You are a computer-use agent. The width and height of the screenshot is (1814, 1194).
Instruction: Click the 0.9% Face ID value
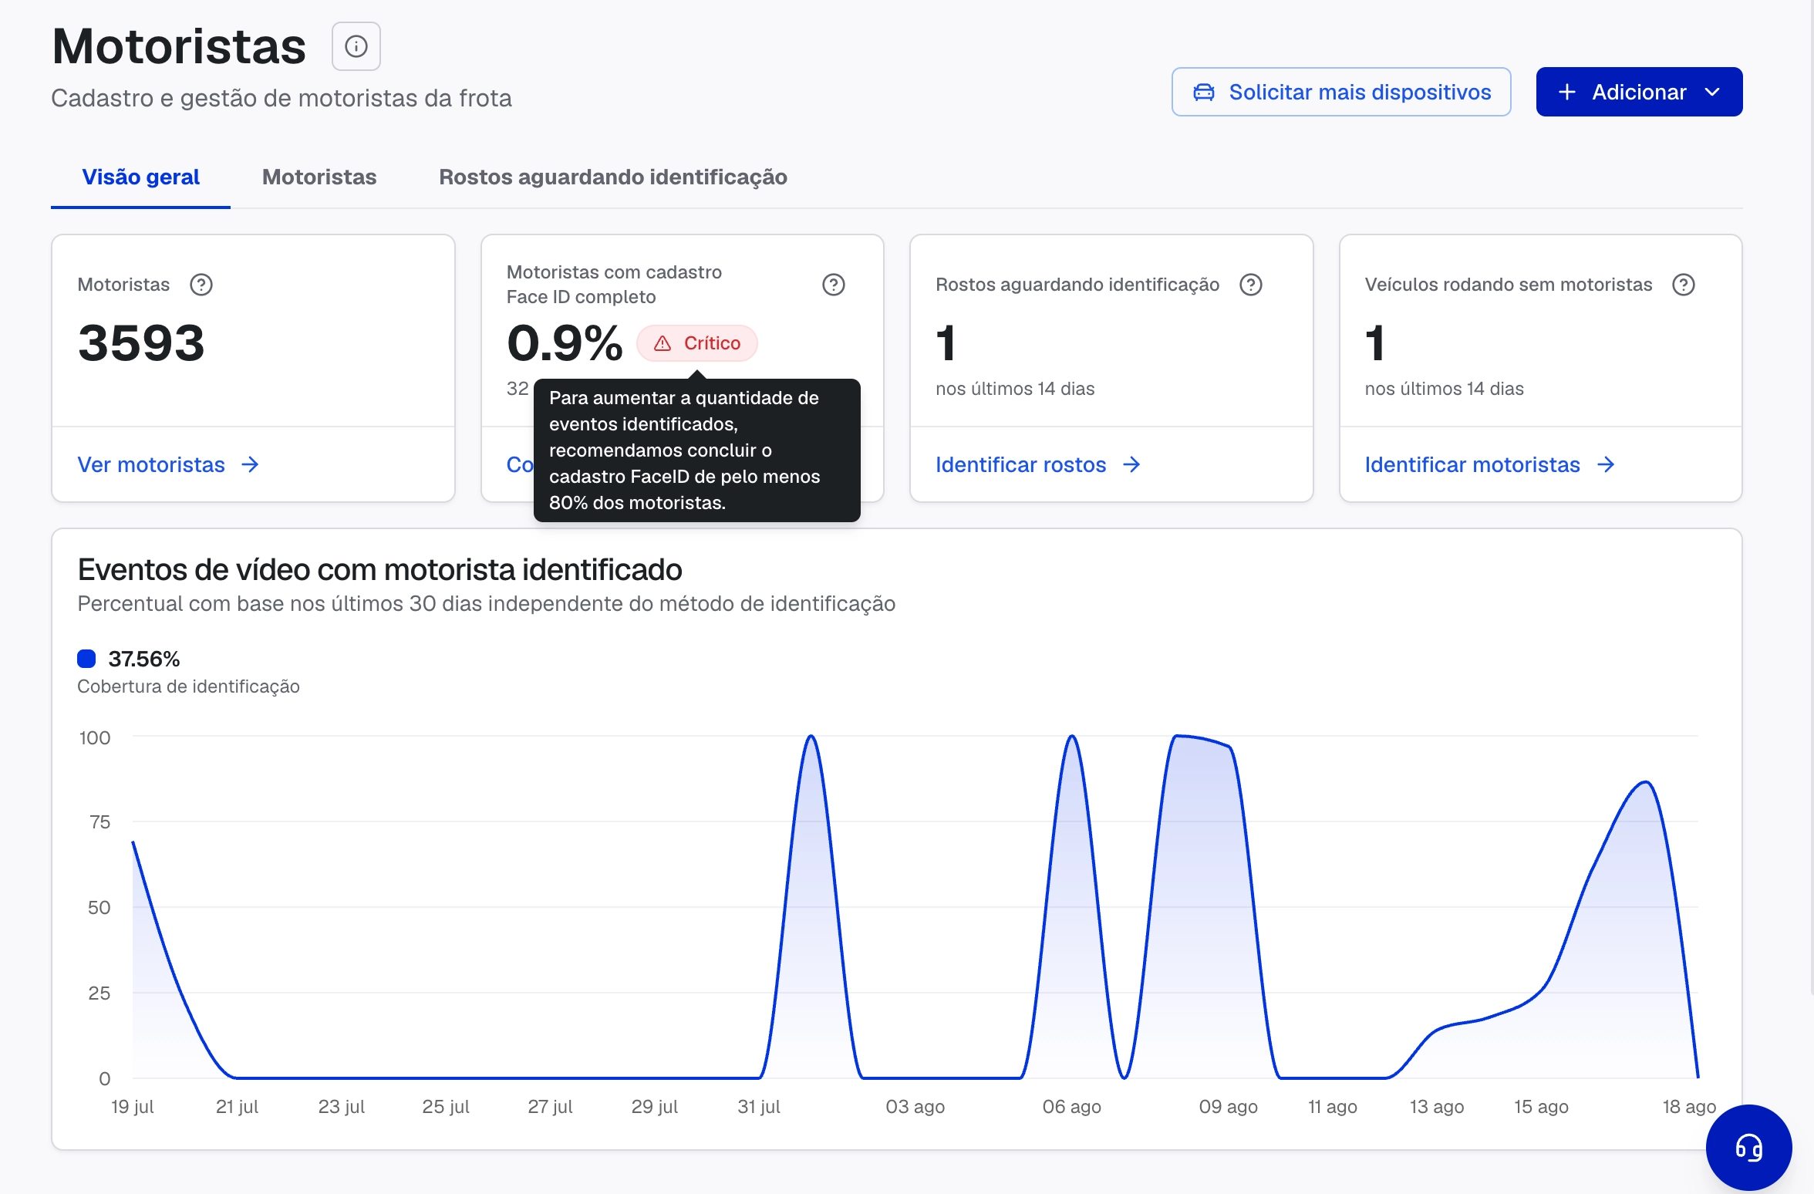[565, 343]
